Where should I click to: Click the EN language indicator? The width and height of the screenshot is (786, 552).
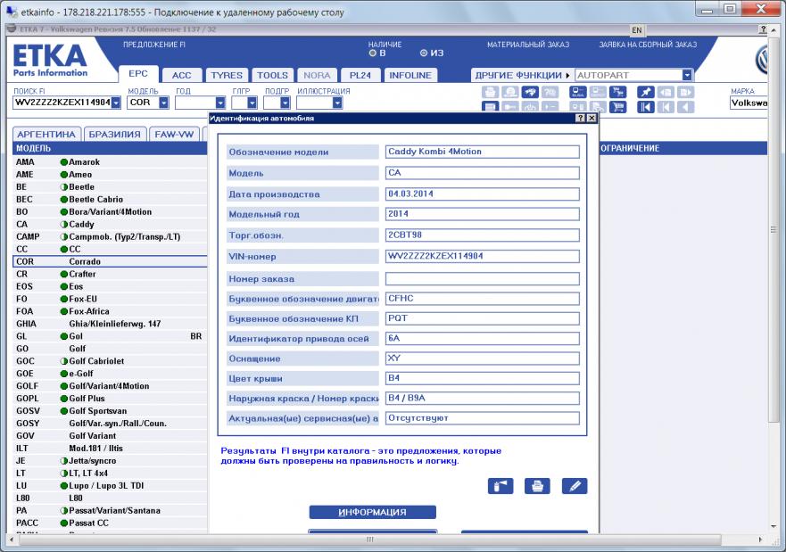click(x=637, y=30)
